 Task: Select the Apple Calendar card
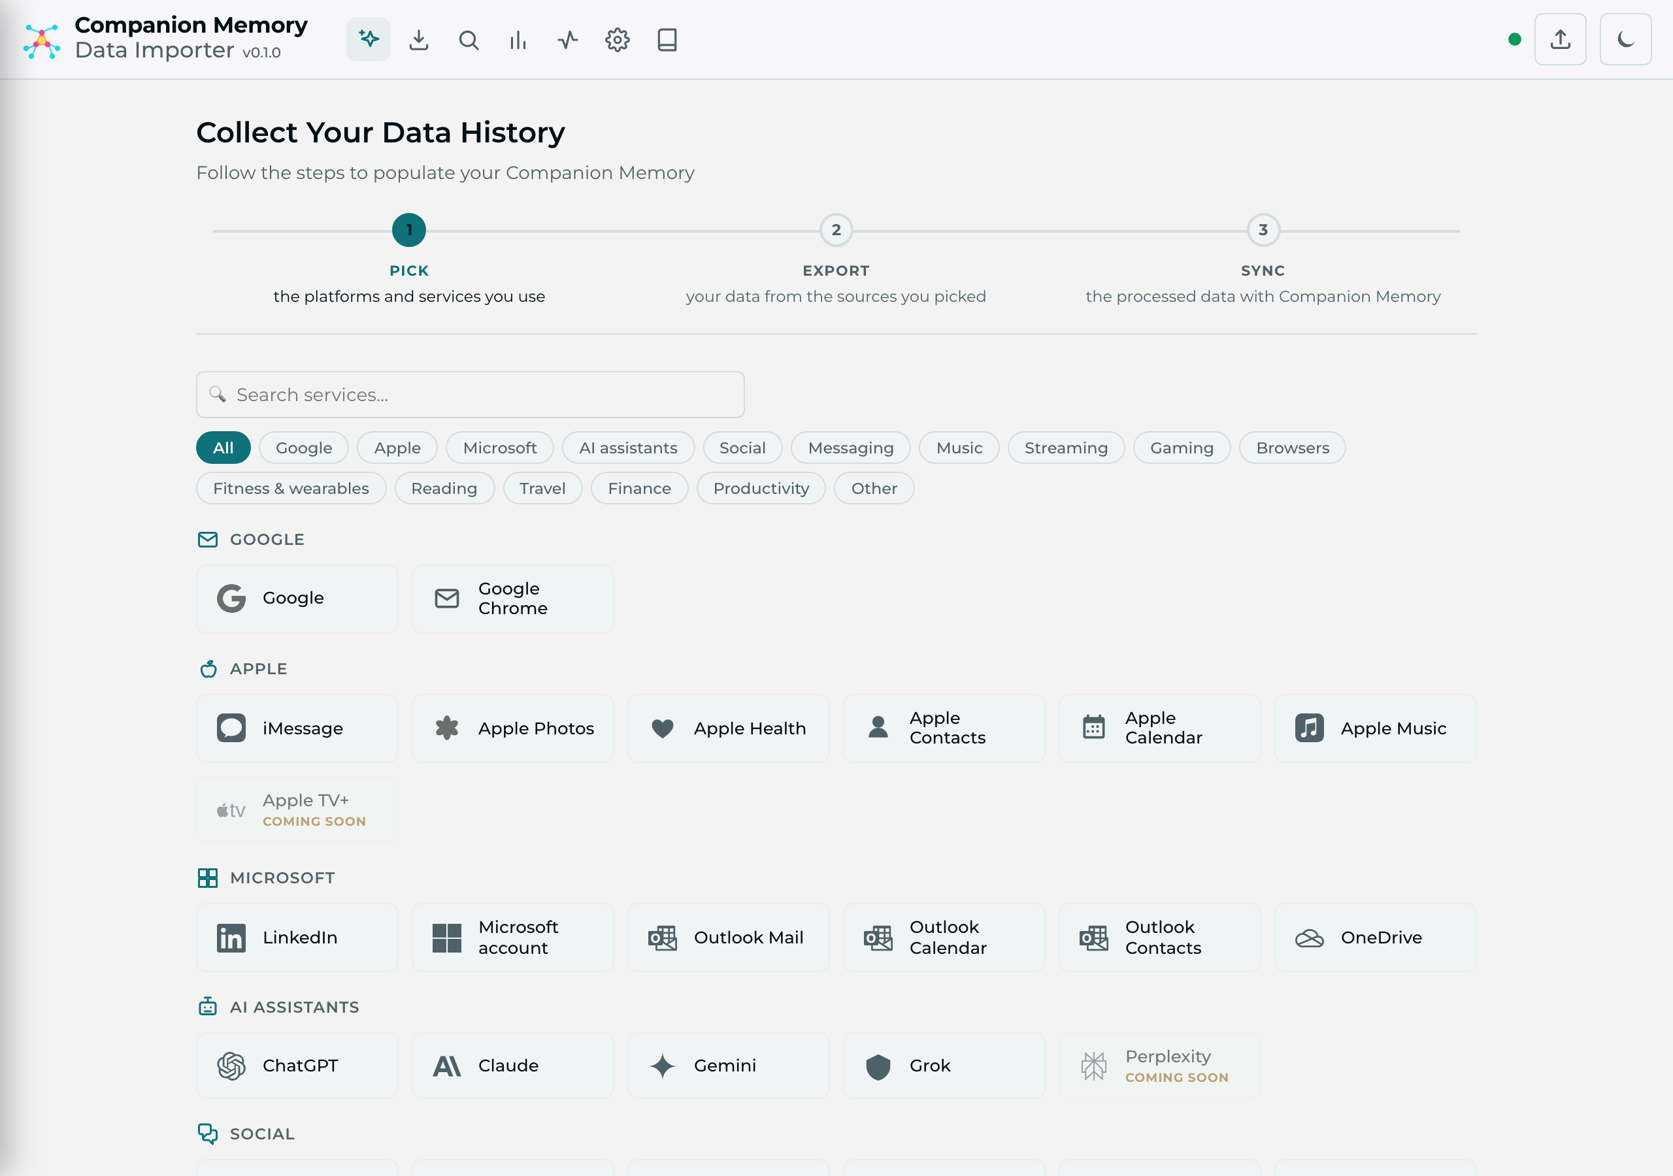pos(1160,728)
